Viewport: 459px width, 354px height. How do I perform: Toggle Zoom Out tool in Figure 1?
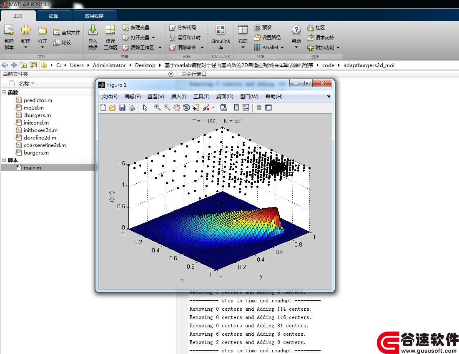click(167, 107)
